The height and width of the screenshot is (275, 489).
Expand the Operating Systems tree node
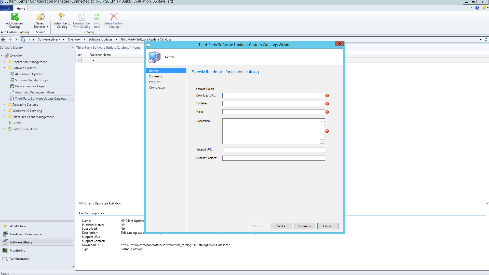[x=4, y=104]
